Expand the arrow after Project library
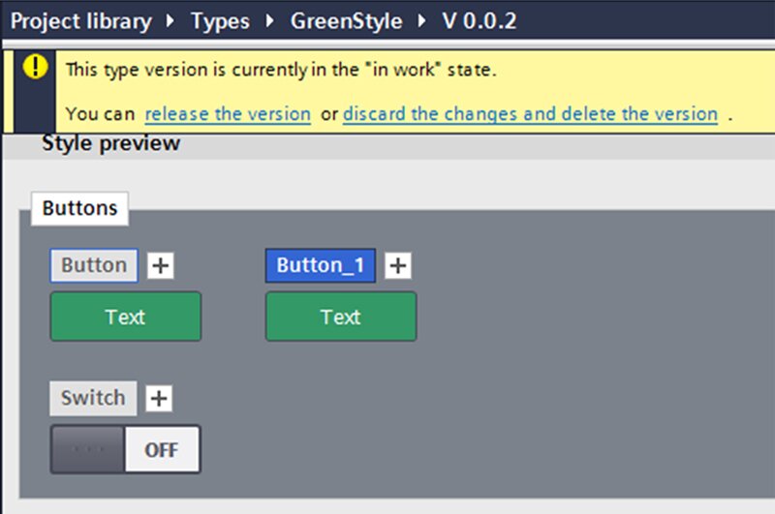The width and height of the screenshot is (775, 514). pyautogui.click(x=170, y=20)
